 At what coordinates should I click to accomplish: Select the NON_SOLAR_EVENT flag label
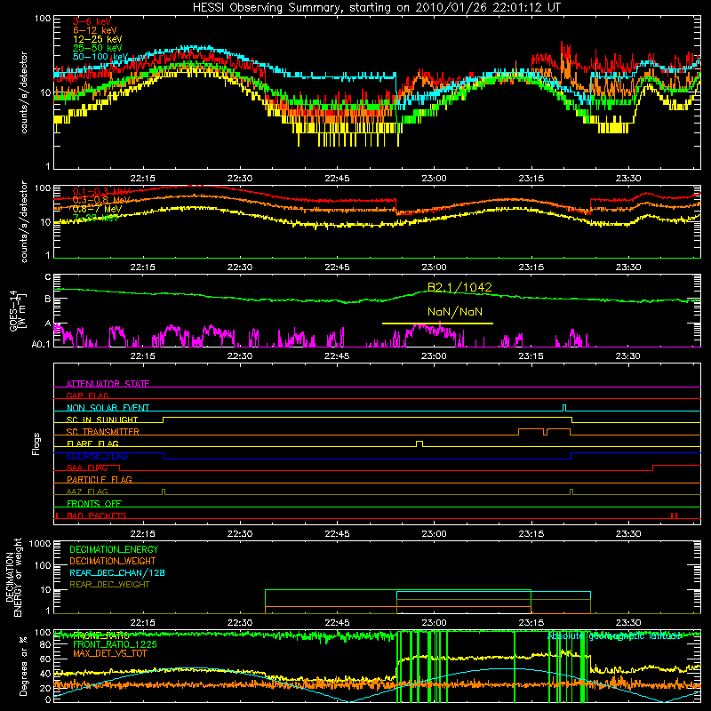pos(108,408)
